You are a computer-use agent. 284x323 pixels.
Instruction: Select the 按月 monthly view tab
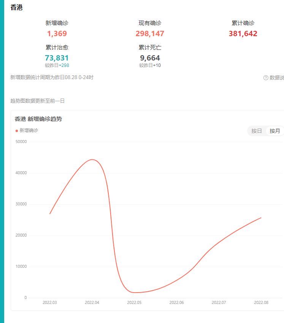(275, 131)
